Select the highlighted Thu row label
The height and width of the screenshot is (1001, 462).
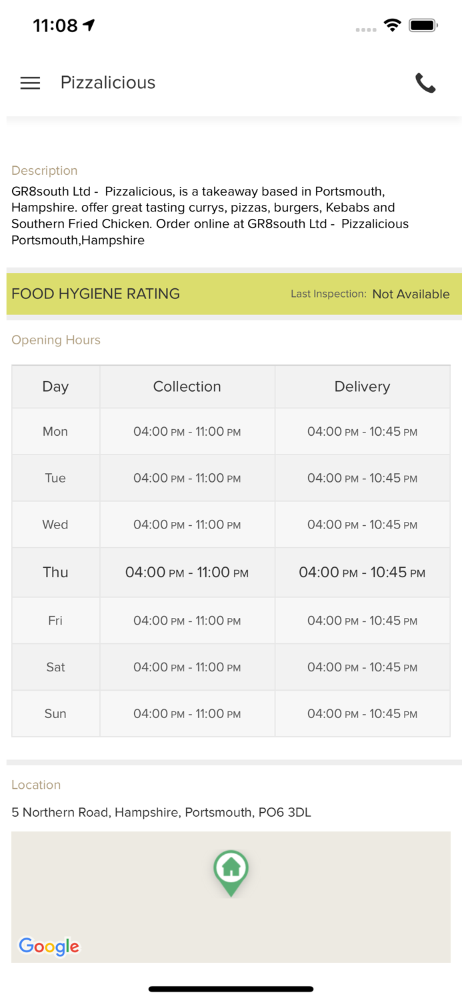55,572
